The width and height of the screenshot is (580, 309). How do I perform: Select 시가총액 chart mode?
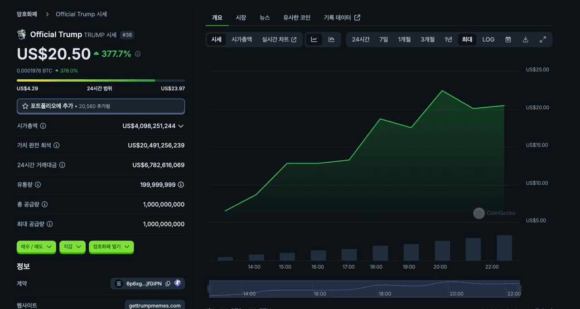(x=242, y=39)
